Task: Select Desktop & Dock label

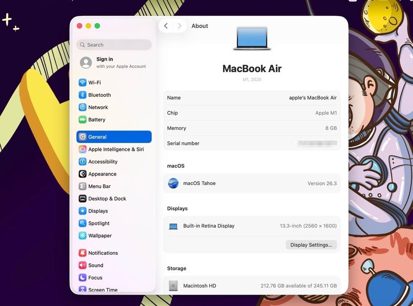Action: tap(107, 199)
